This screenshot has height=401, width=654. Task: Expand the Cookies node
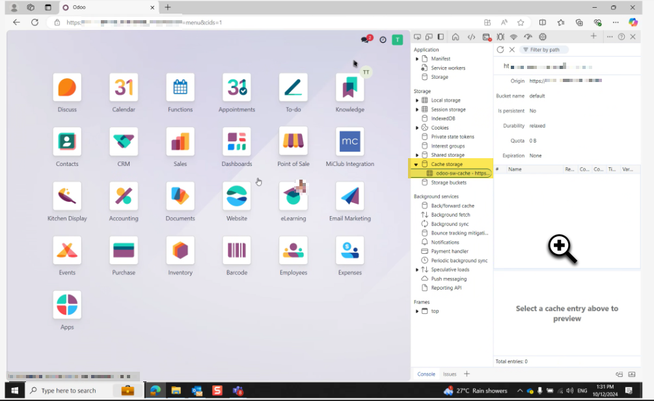(x=417, y=128)
